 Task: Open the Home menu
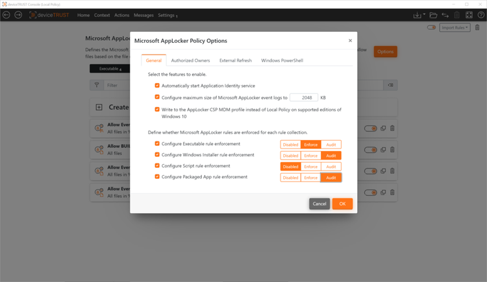tap(83, 15)
